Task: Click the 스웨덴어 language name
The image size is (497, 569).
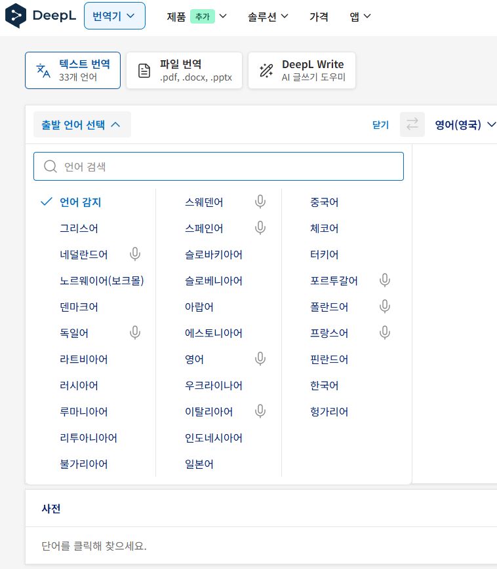Action: pyautogui.click(x=204, y=202)
